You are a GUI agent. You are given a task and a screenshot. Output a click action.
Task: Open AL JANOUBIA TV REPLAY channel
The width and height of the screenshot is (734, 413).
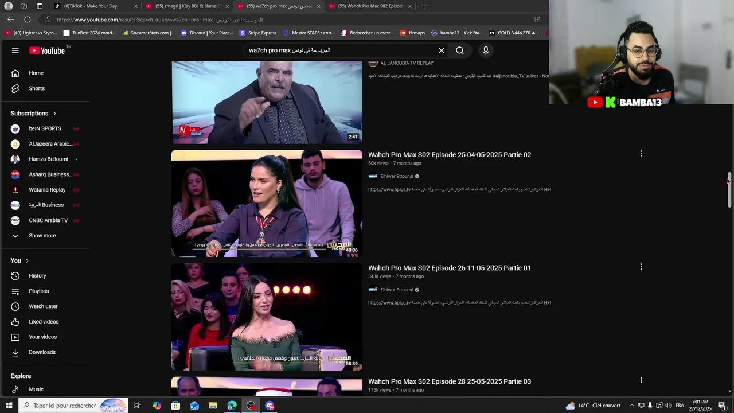click(407, 63)
